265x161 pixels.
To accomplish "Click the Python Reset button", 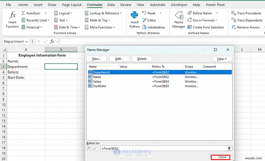I will pyautogui.click(x=149, y=13).
